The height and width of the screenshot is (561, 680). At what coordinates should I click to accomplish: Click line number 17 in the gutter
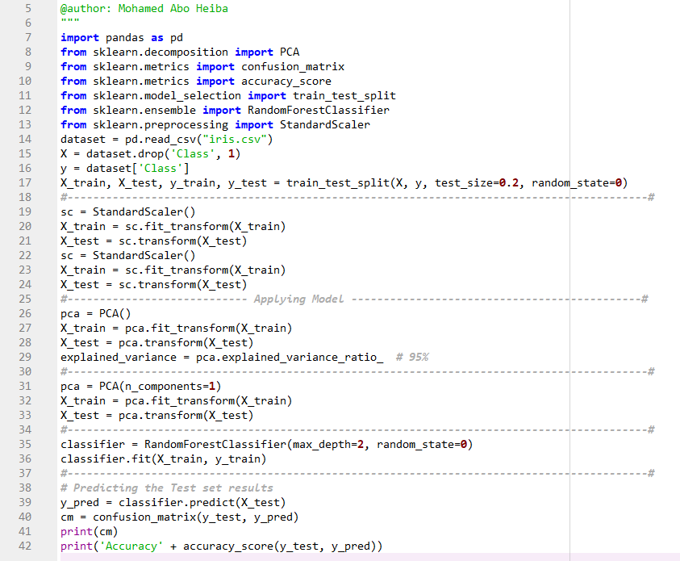tap(25, 183)
